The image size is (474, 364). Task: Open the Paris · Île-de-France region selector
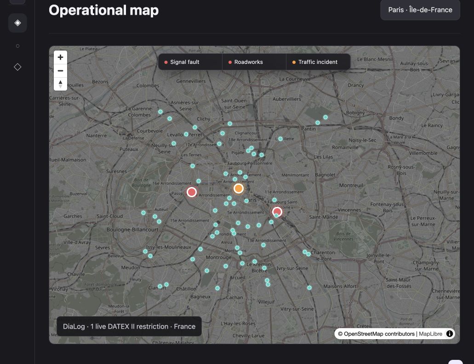(420, 10)
